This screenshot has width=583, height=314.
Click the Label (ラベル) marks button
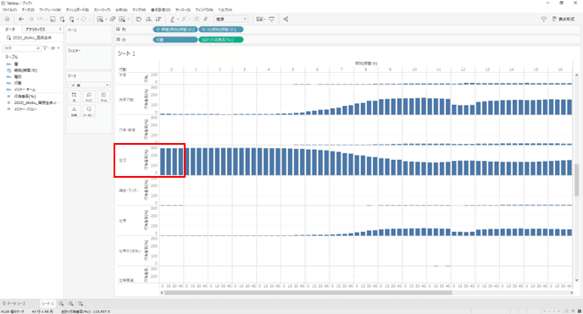103,96
